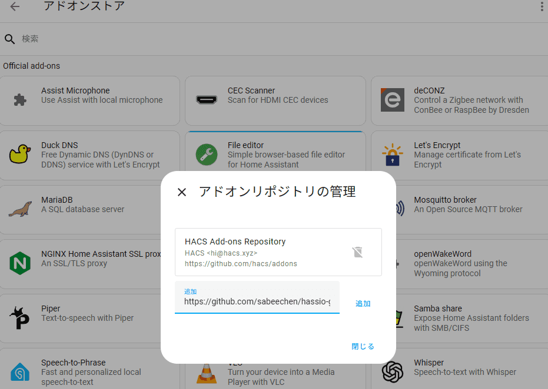Click the deCONZ logo icon
Image resolution: width=548 pixels, height=389 pixels.
click(393, 100)
